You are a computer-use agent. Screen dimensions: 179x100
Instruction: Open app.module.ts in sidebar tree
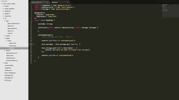pos(12,28)
